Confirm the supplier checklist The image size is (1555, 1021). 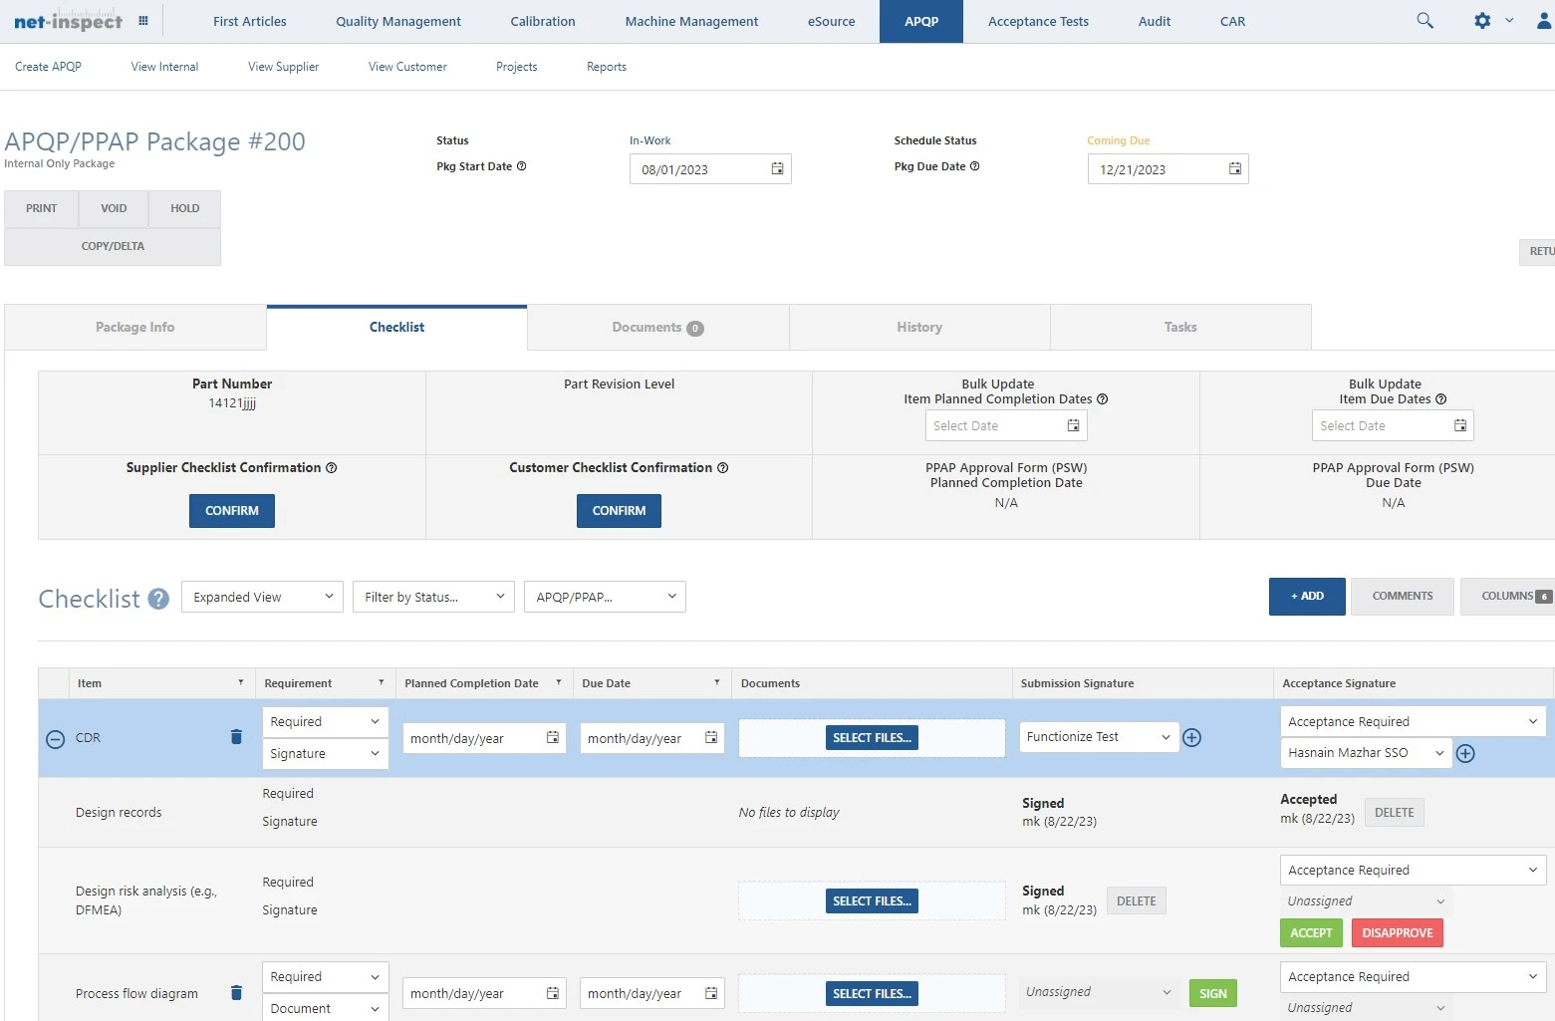[231, 510]
